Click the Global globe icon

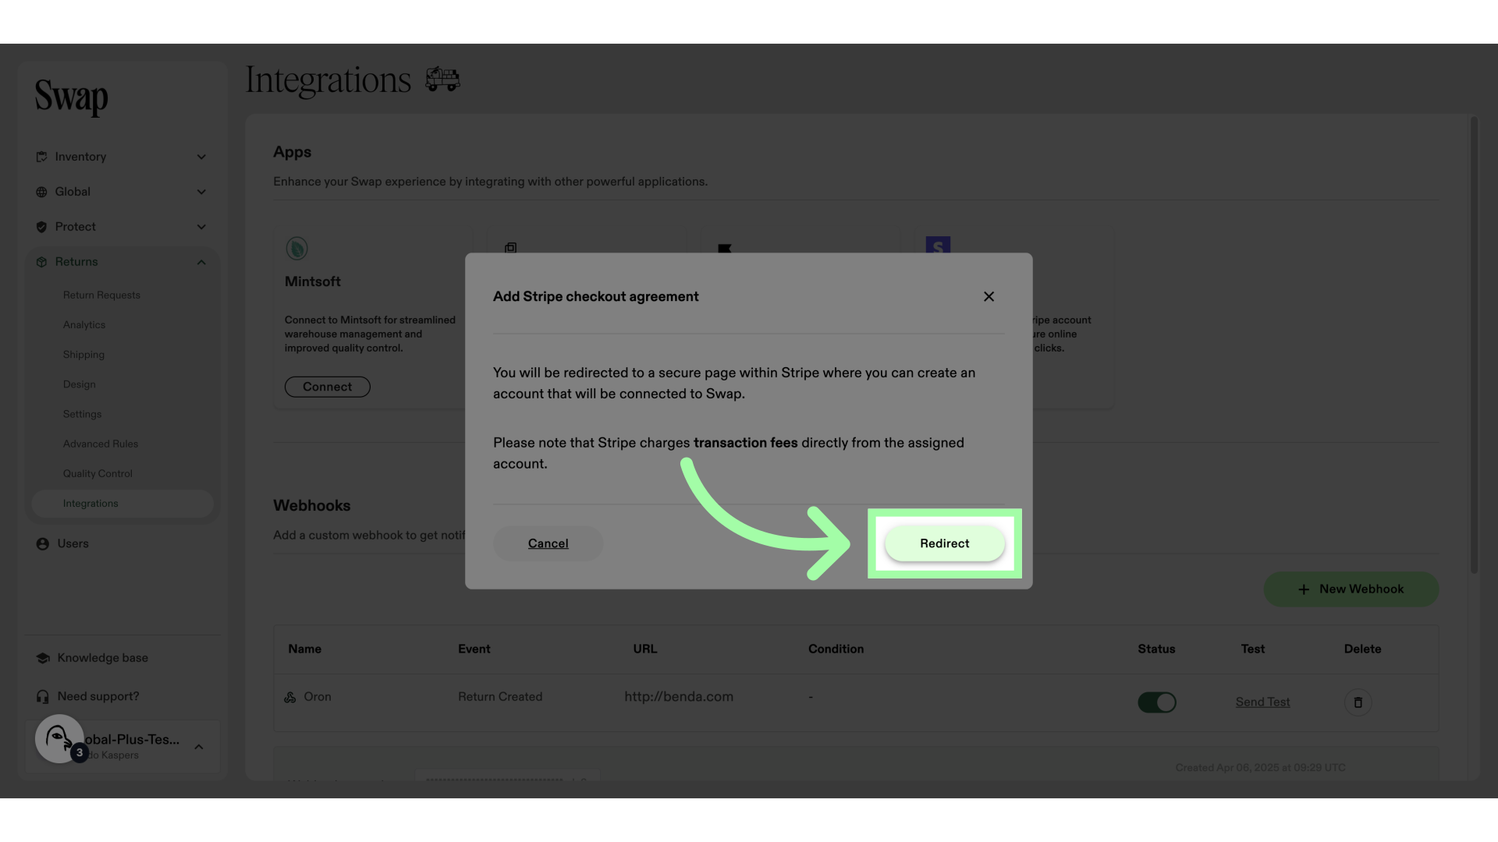coord(41,192)
